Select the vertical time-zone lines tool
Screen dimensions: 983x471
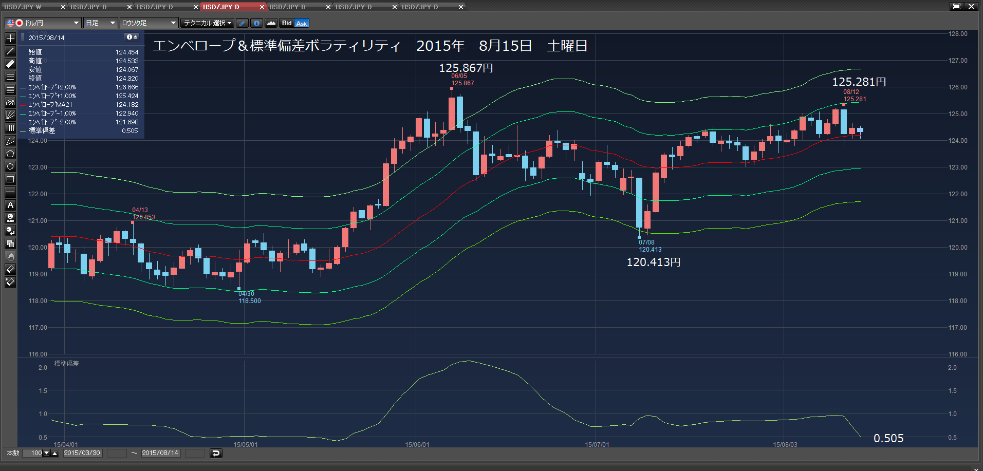click(x=10, y=128)
